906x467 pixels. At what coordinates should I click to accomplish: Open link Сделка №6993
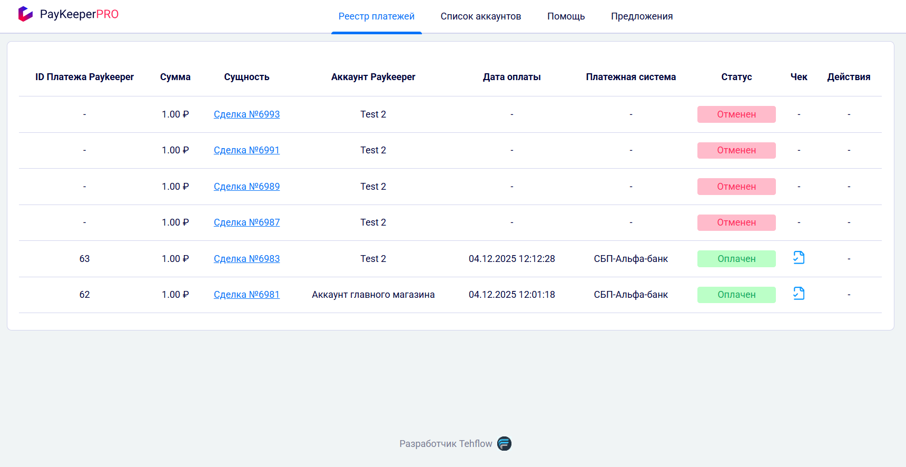pyautogui.click(x=247, y=114)
